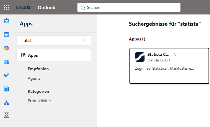Click the Empfohlen section heading
The image size is (210, 127).
(38, 69)
